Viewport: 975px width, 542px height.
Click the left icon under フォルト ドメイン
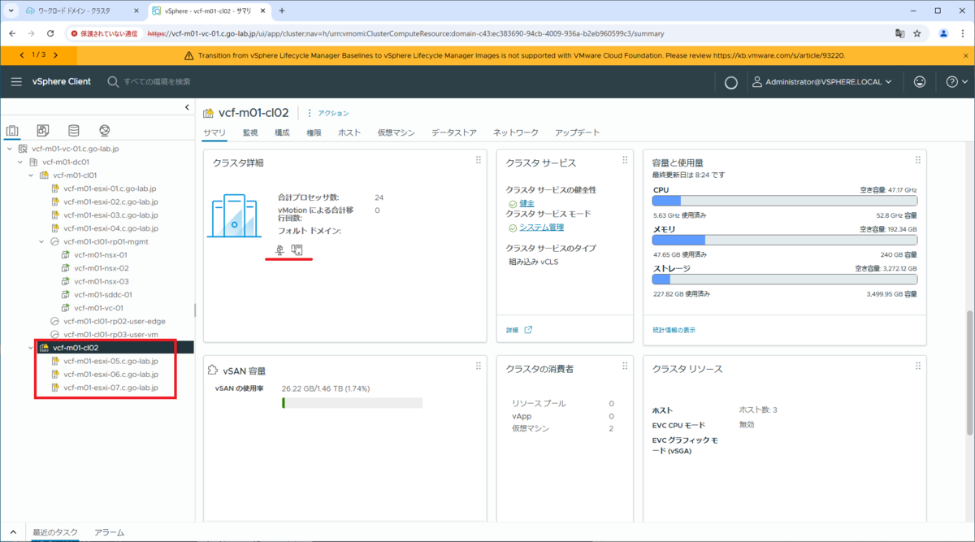[280, 249]
